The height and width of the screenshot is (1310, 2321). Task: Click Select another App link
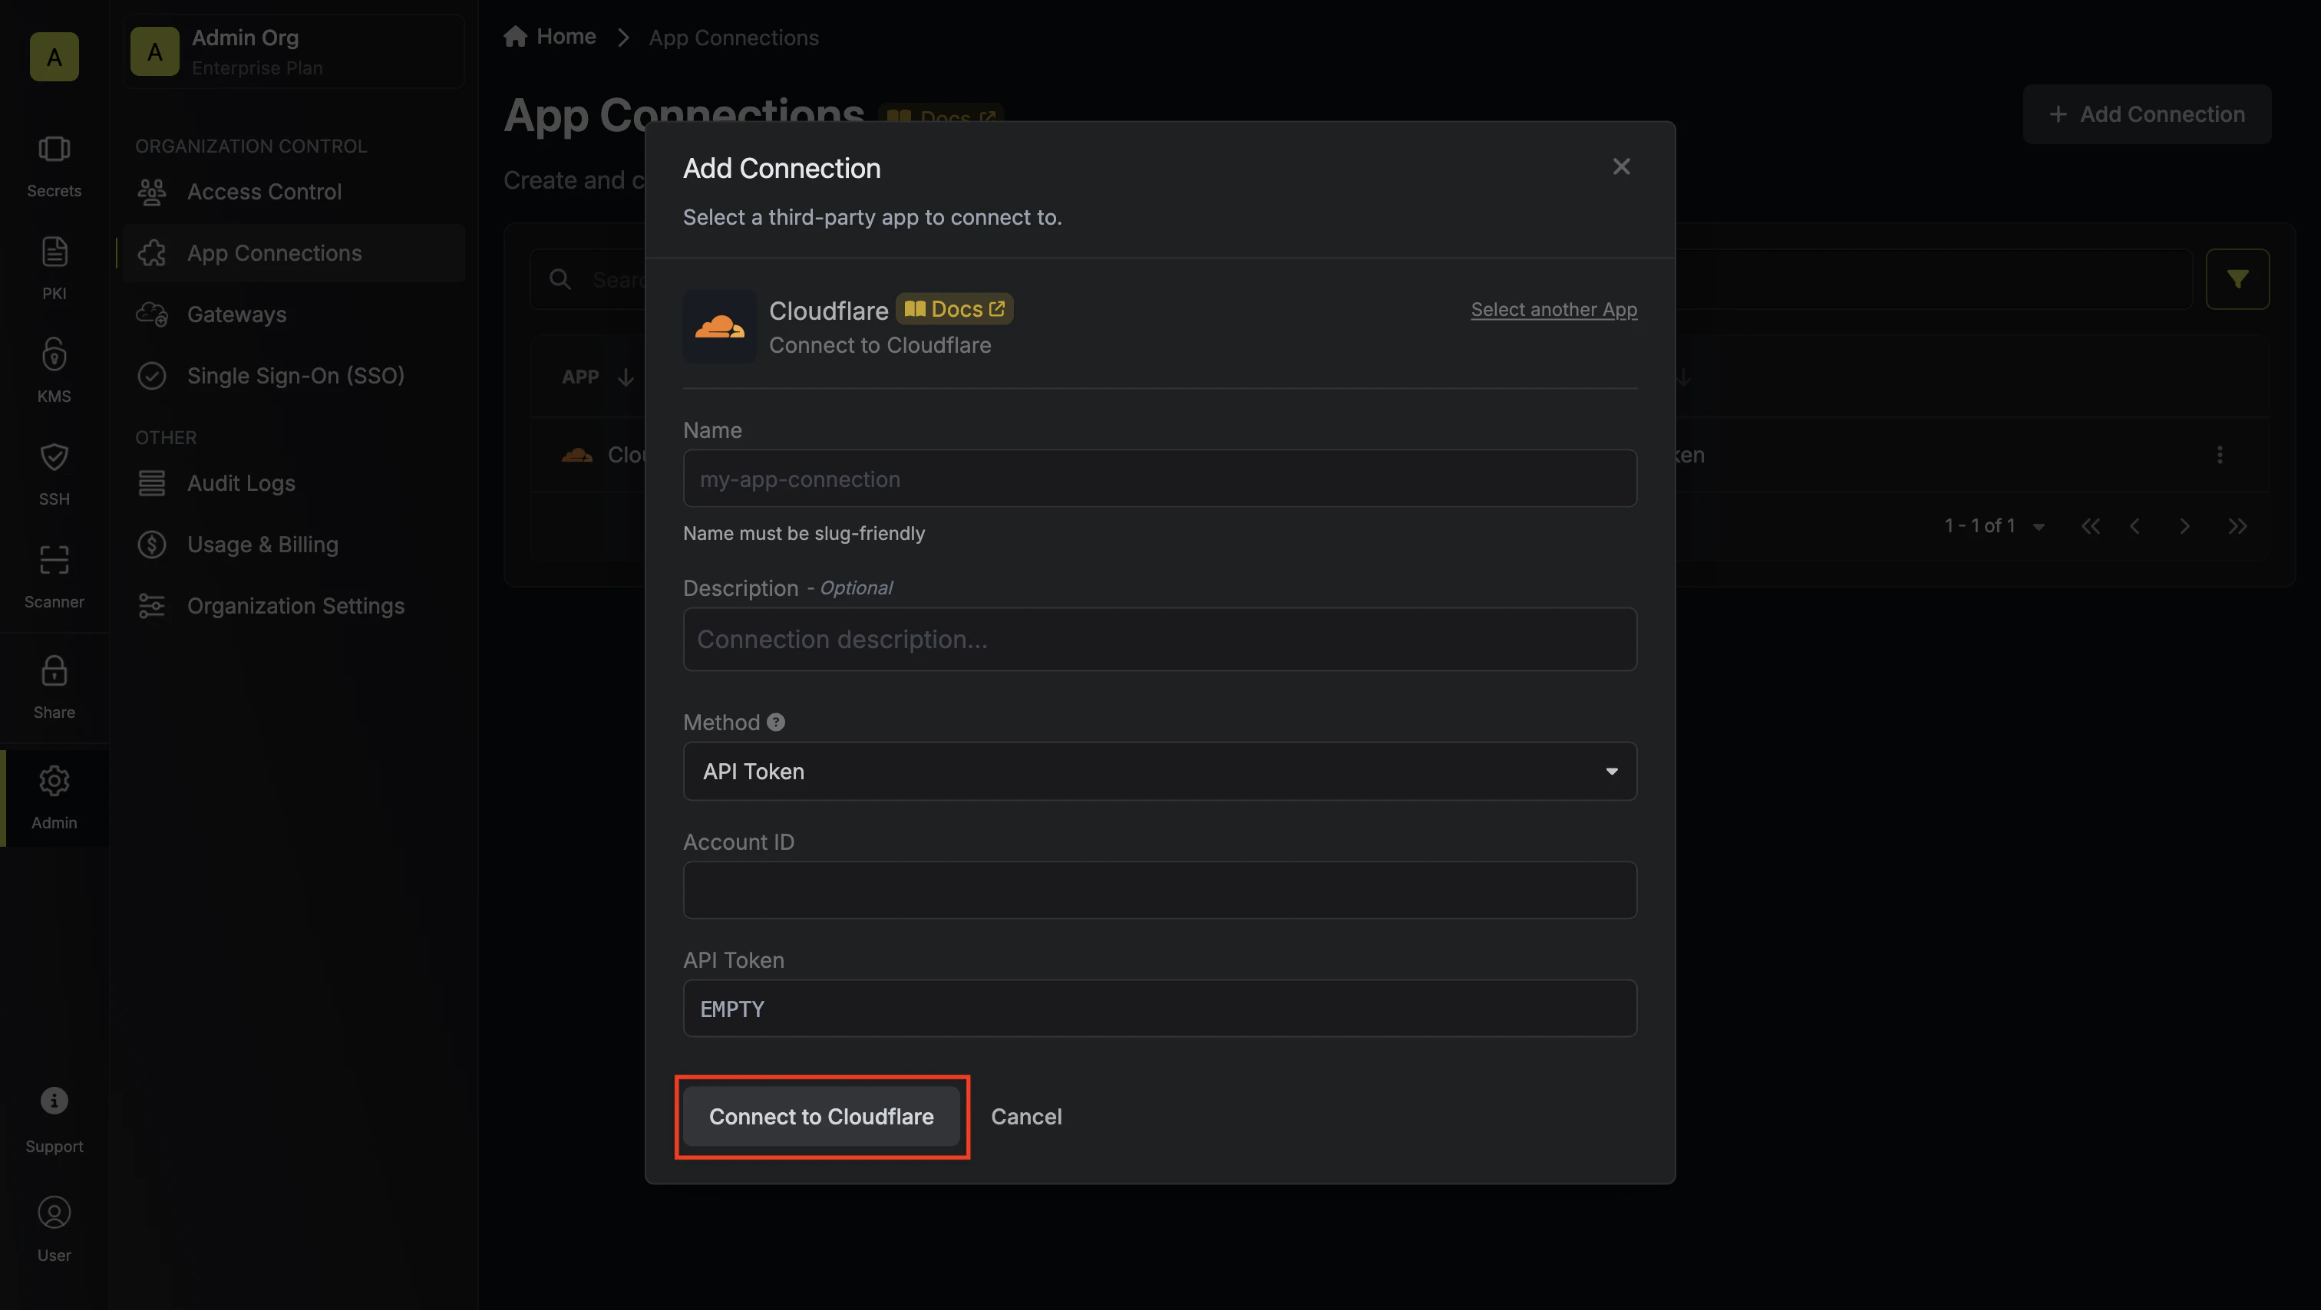pyautogui.click(x=1553, y=310)
